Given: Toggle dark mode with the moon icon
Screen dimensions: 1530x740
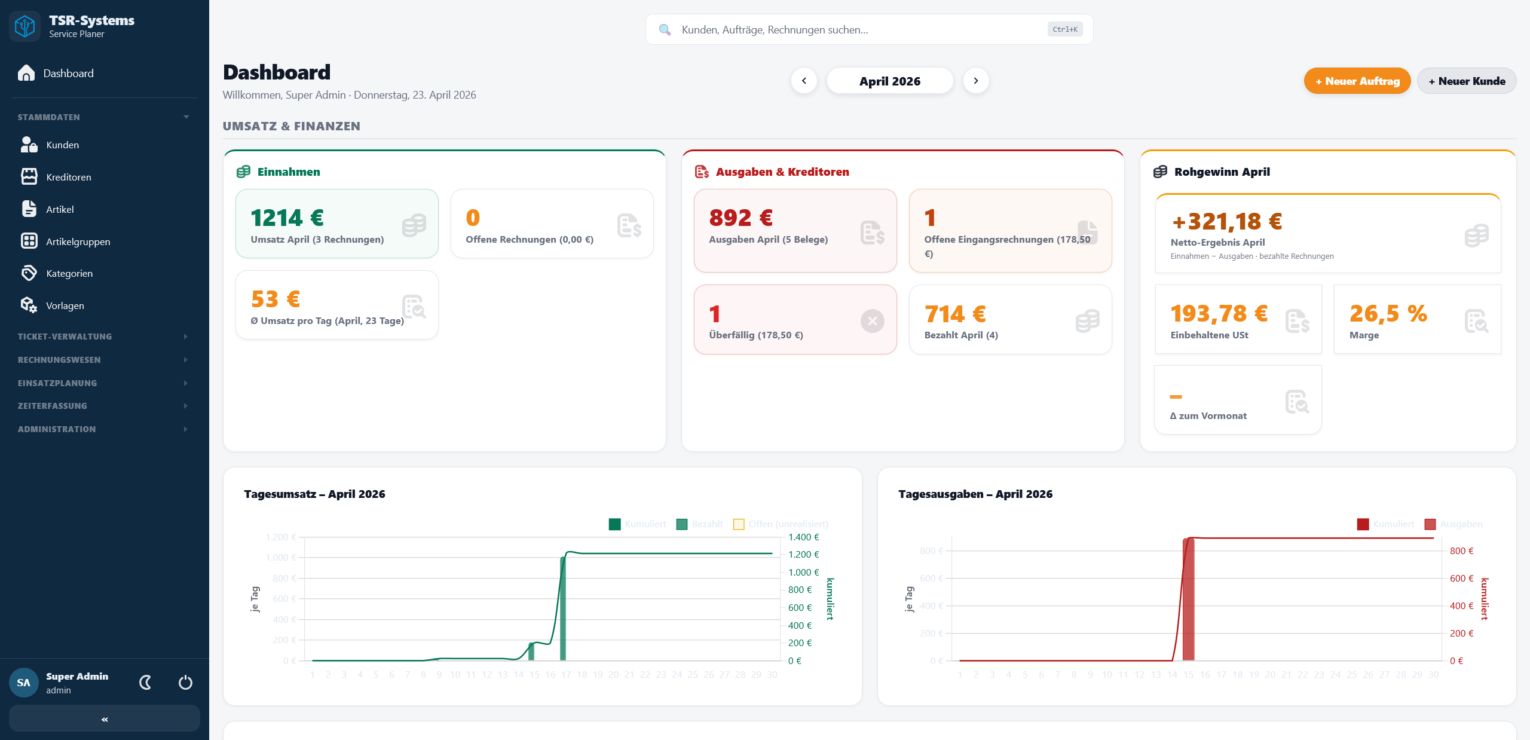Looking at the screenshot, I should point(145,682).
